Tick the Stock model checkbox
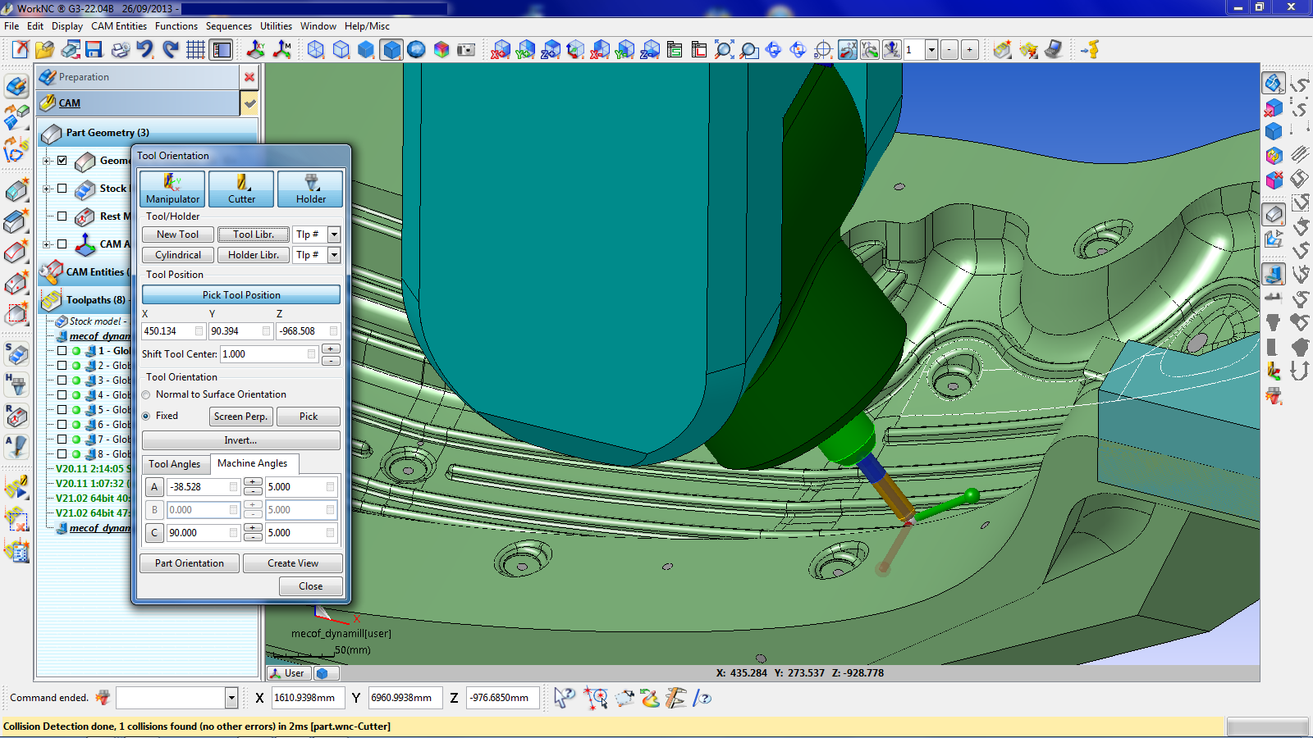The width and height of the screenshot is (1313, 738). coord(62,189)
